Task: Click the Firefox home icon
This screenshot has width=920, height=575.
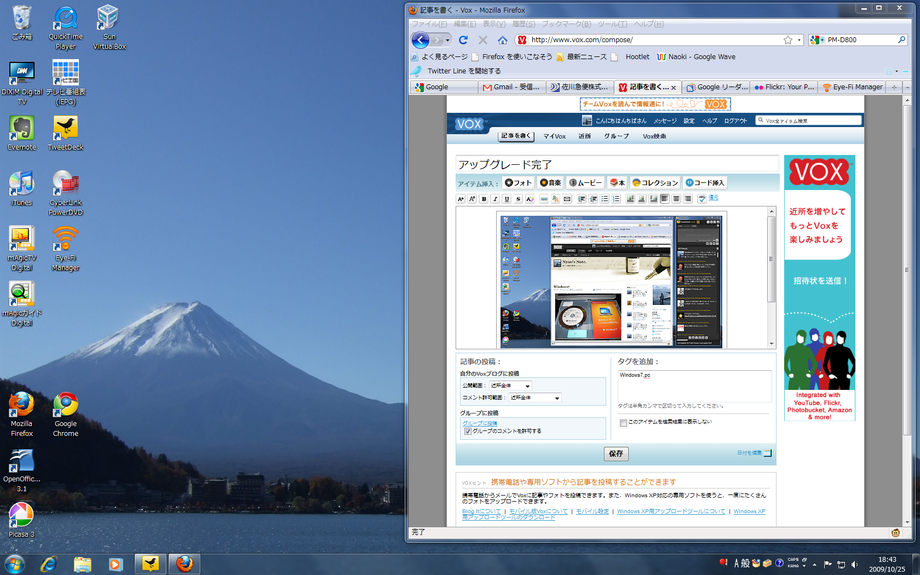Action: pos(502,40)
